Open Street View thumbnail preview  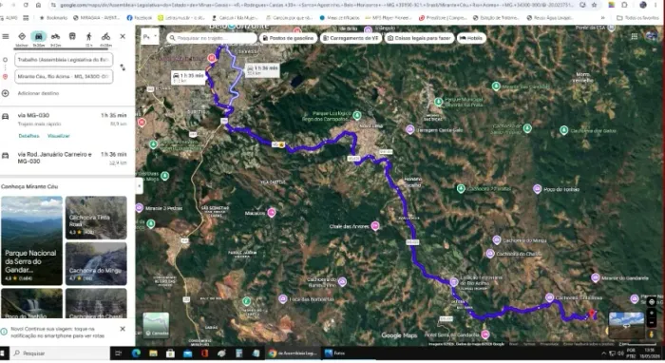[x=626, y=324]
